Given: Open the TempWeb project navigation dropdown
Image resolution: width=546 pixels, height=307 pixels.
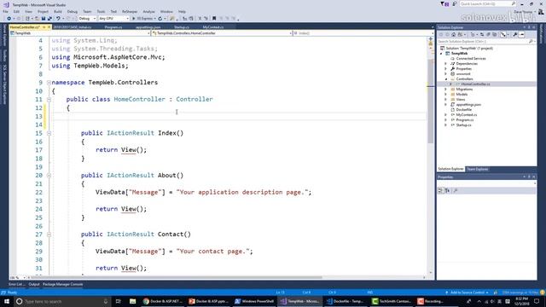Looking at the screenshot, I should (79, 33).
